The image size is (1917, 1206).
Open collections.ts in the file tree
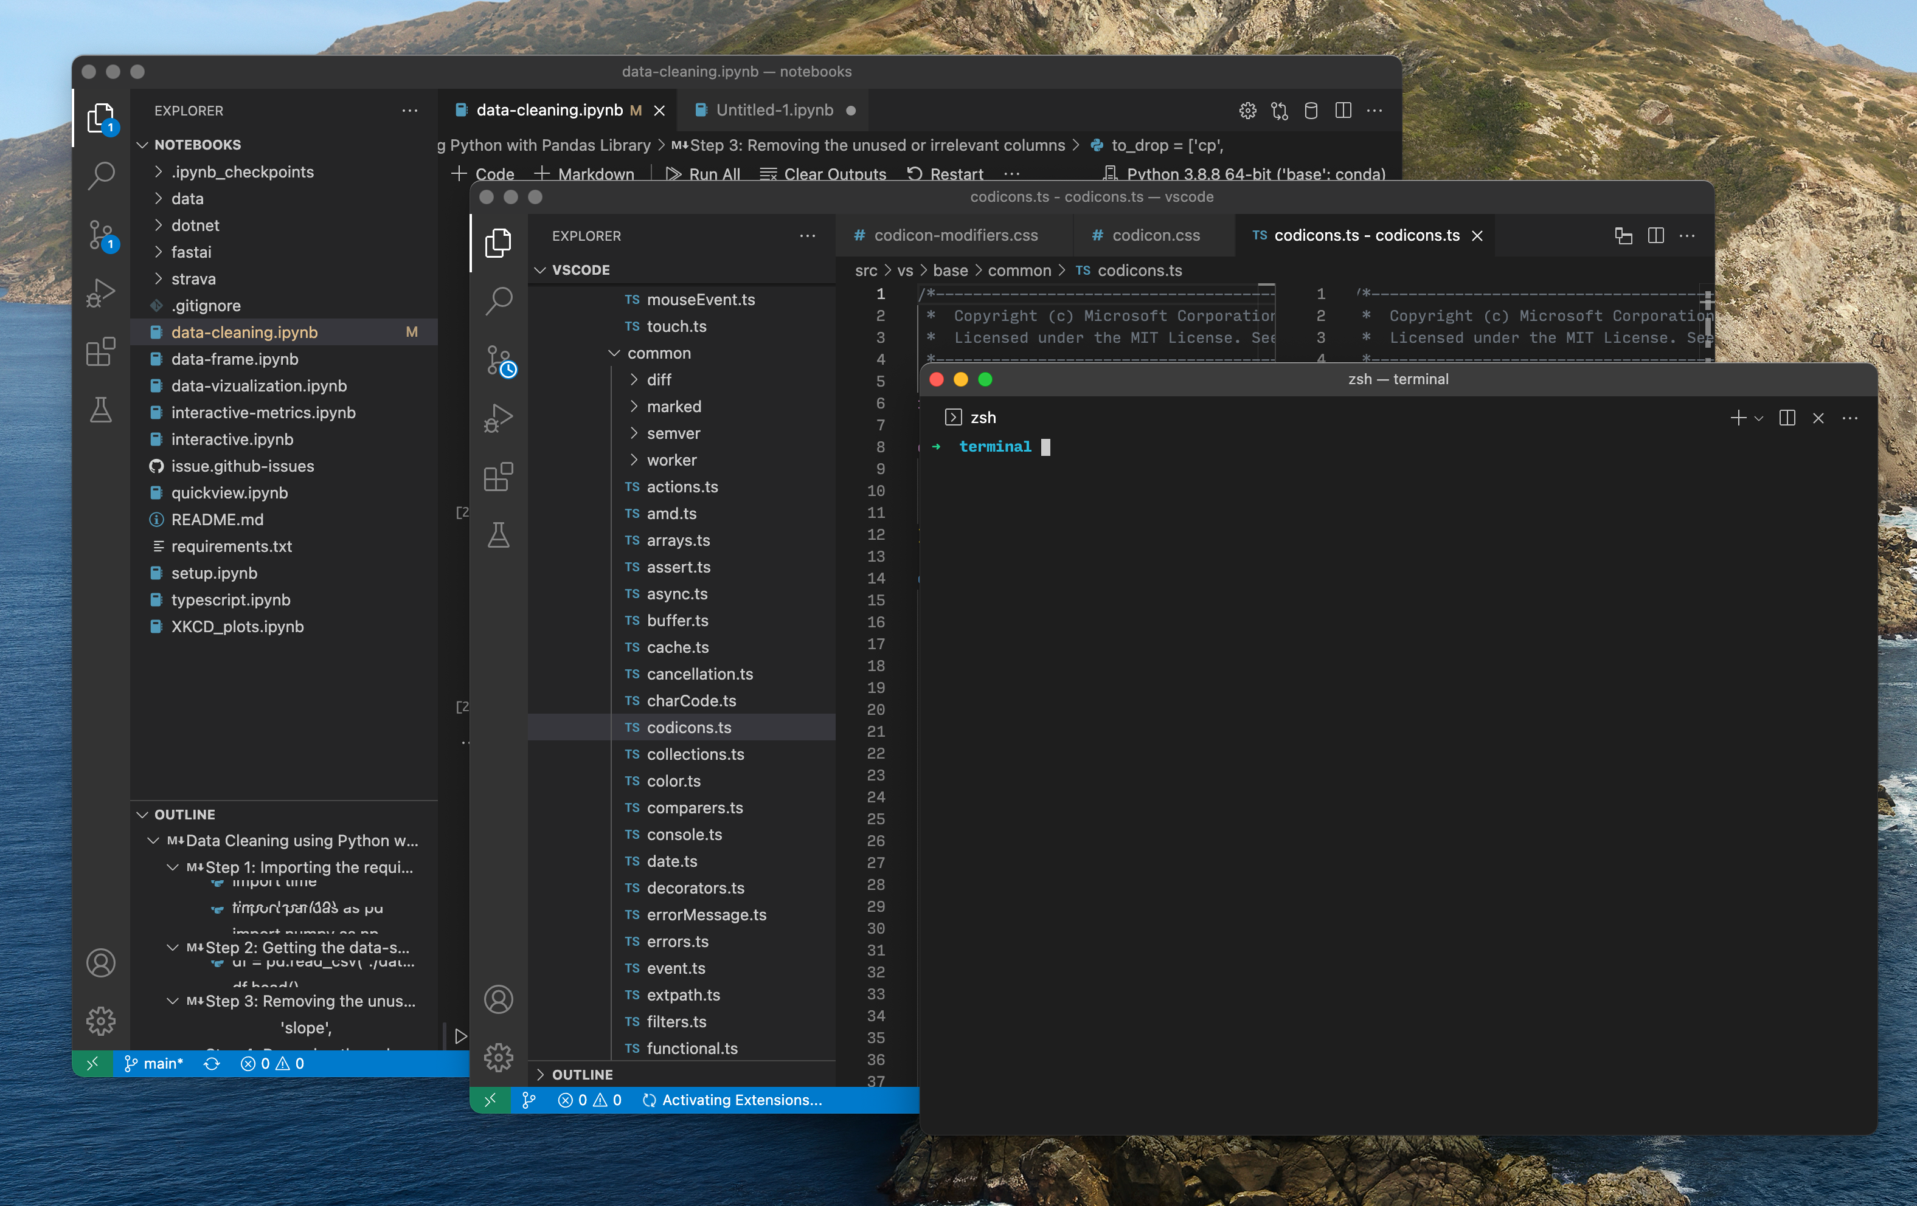click(x=695, y=754)
